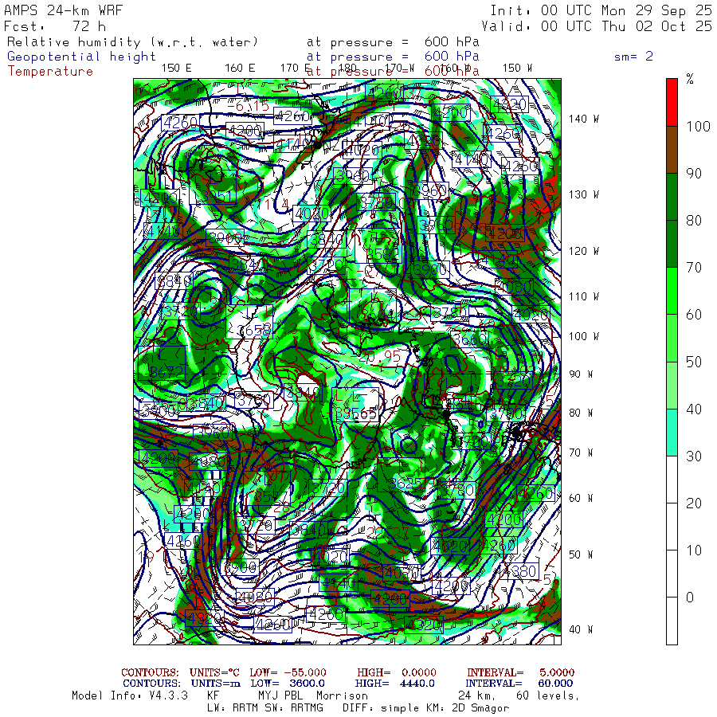Image resolution: width=717 pixels, height=717 pixels.
Task: Click the '110 W' label on right edge
Action: click(584, 297)
